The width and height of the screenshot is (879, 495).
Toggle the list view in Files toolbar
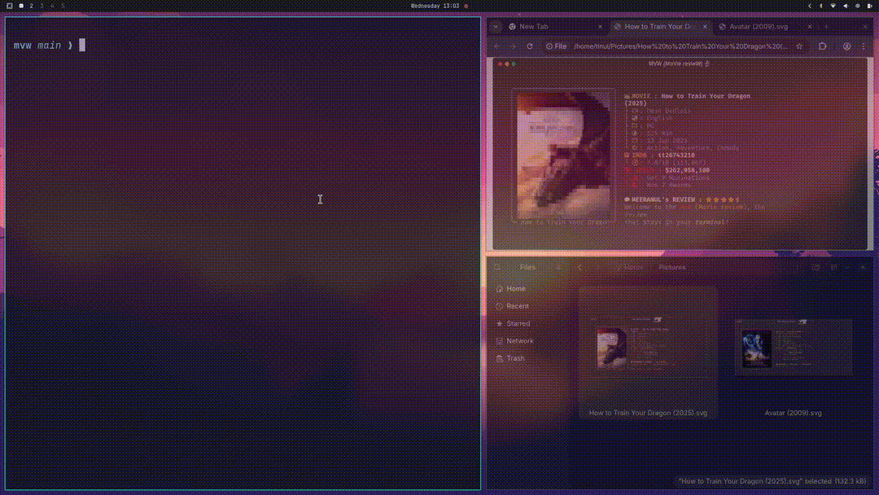click(814, 266)
